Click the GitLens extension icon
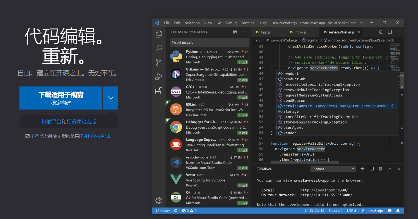The image size is (418, 219). tap(176, 74)
